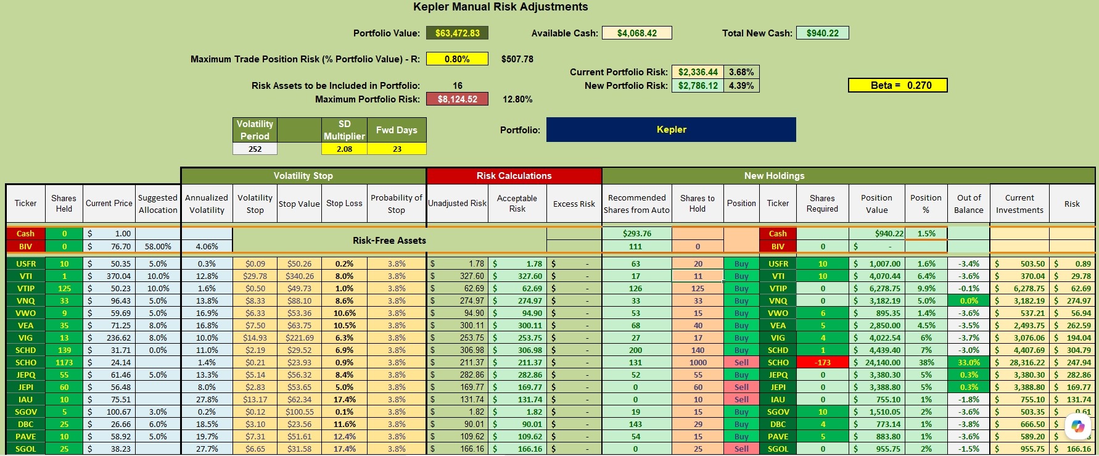Screen dimensions: 1099x456
Task: Select the PAVE volatility stop $7.31
Action: pos(255,436)
